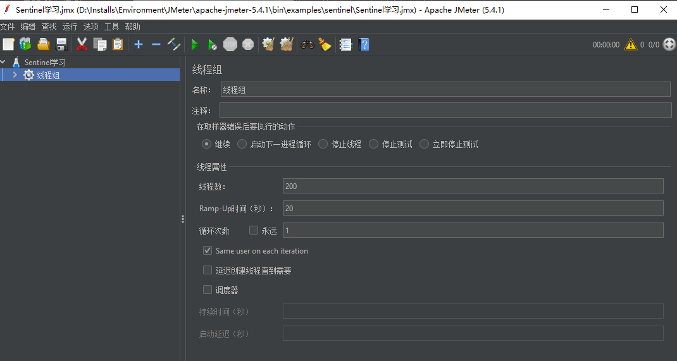Select the Sentinel学习 row label in the tree
The height and width of the screenshot is (361, 677).
pos(45,63)
